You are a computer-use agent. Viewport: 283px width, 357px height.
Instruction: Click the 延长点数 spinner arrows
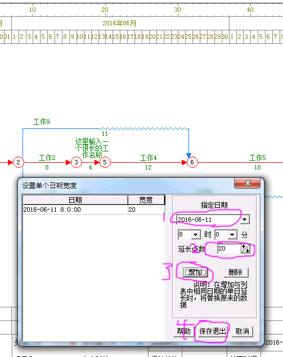pos(246,248)
